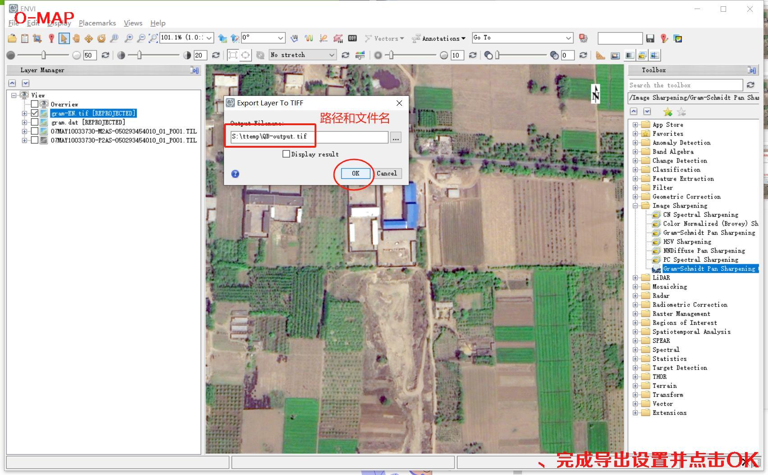
Task: Open the Views menu
Action: 133,23
